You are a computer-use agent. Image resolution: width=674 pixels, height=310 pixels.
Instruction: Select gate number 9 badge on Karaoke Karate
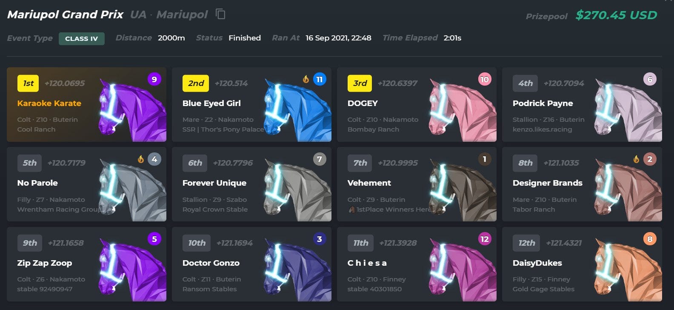(x=154, y=79)
